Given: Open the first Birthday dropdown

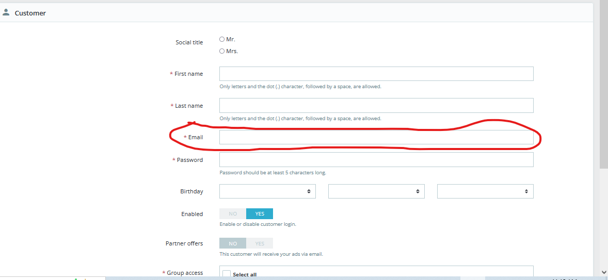Looking at the screenshot, I should pos(267,191).
